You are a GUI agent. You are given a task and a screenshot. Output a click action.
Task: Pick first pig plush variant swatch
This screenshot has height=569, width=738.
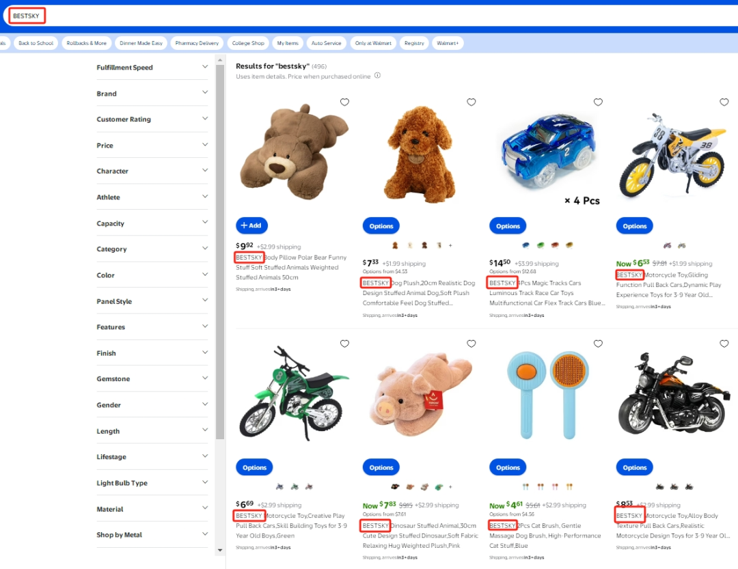tap(396, 486)
